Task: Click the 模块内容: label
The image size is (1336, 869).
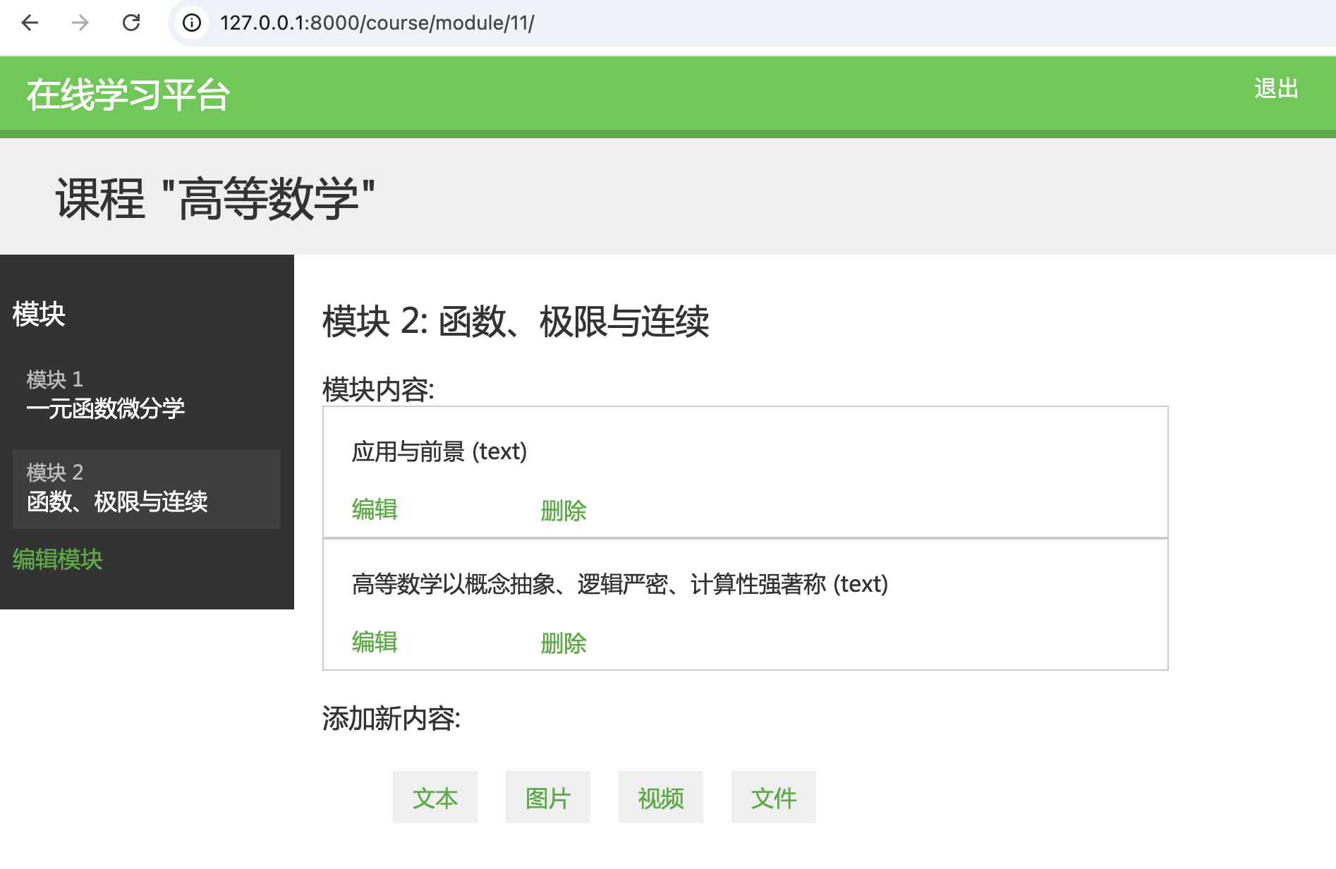Action: coord(378,389)
